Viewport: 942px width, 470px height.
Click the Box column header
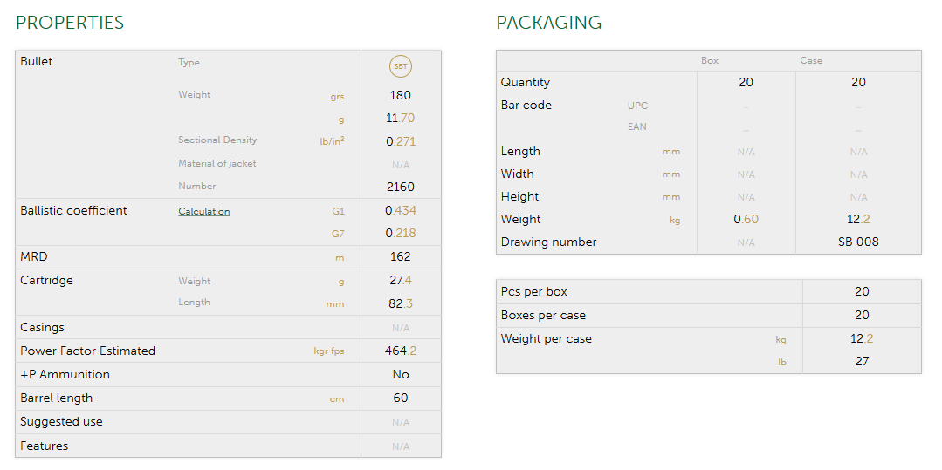coord(710,61)
